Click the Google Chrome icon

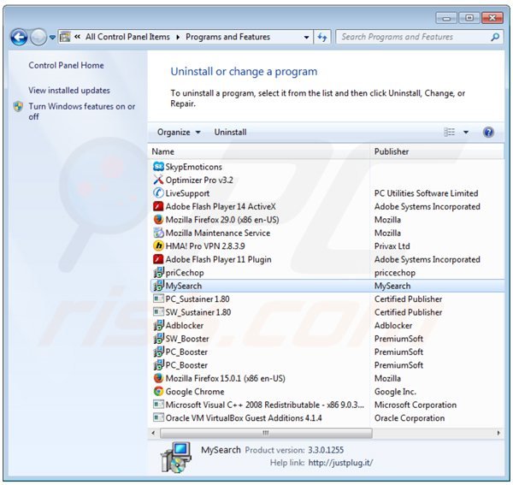click(x=158, y=392)
